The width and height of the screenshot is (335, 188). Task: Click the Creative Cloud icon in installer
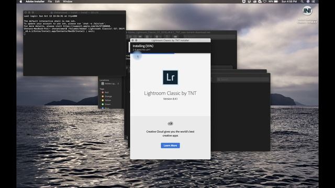[x=170, y=123]
